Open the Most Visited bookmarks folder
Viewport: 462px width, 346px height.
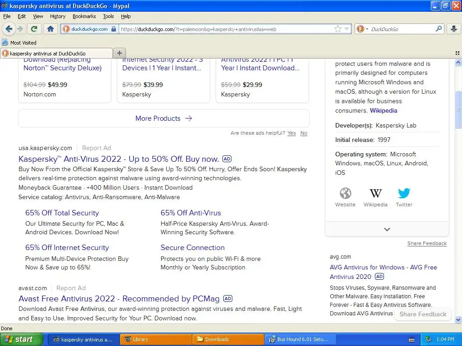pyautogui.click(x=19, y=43)
